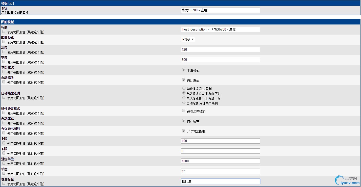Check 使用每图形值 under 自动缩放选项
Image resolution: width=361 pixels, height=187 pixels.
pos(4,97)
